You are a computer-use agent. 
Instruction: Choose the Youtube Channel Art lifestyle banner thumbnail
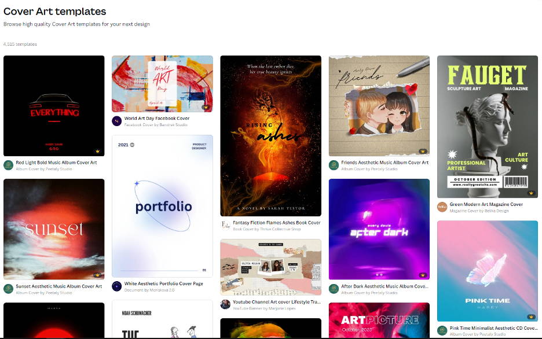(x=270, y=267)
